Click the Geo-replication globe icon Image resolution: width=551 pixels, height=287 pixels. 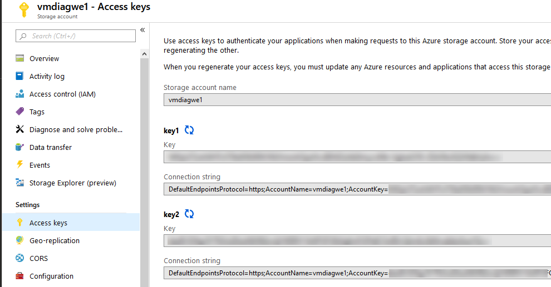[x=19, y=240]
